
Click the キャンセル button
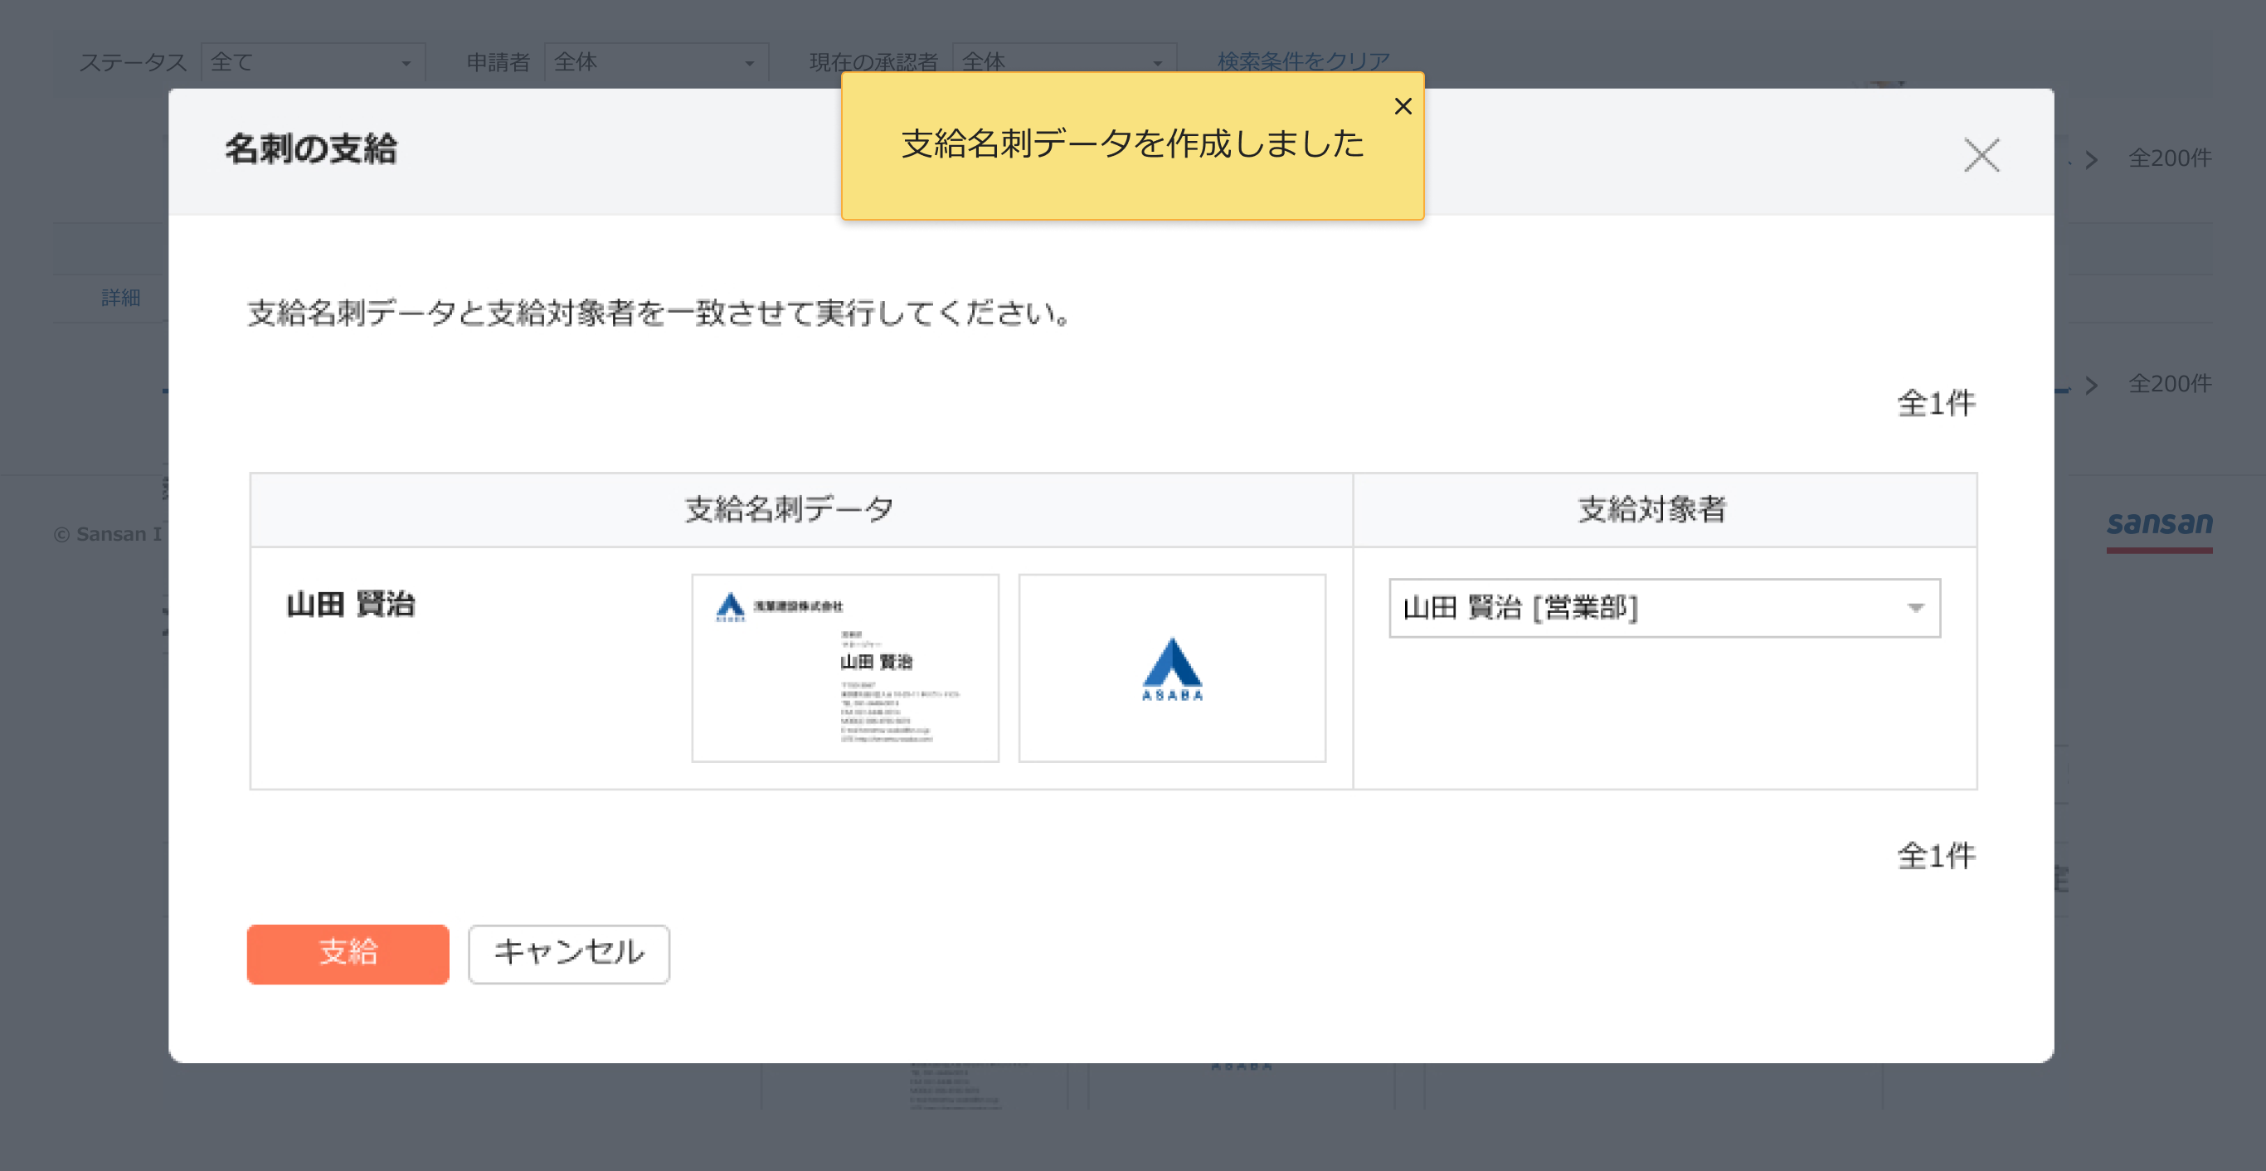pyautogui.click(x=568, y=953)
